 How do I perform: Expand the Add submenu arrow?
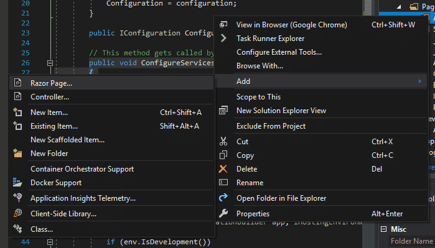pyautogui.click(x=419, y=81)
